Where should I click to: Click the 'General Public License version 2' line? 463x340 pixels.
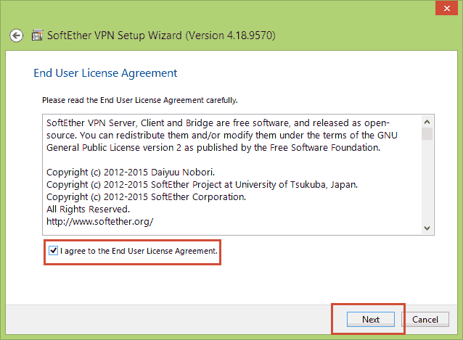213,147
